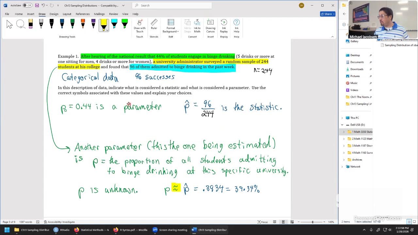The height and width of the screenshot is (235, 418).
Task: Choose the arrow Select tool
Action: click(9, 24)
